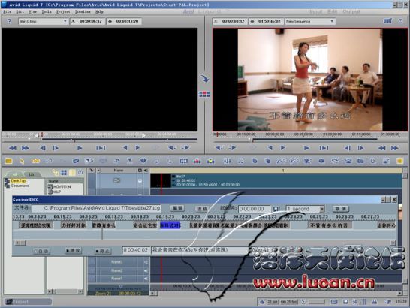Click the save disk icon in GeniusHDCG
The height and width of the screenshot is (308, 410).
pyautogui.click(x=276, y=209)
